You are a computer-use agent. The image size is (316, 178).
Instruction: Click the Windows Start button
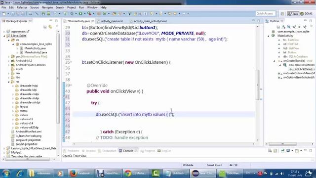point(6,174)
